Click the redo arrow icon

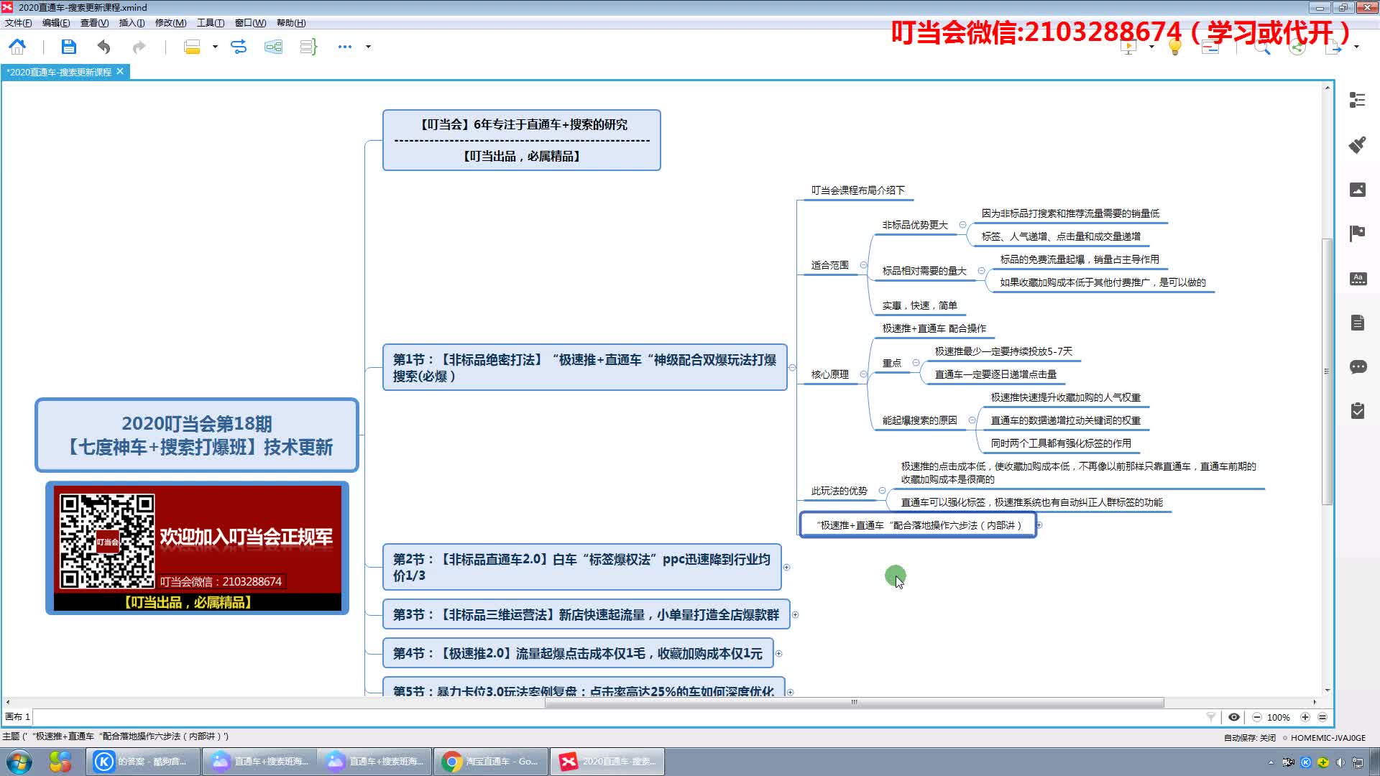[139, 47]
